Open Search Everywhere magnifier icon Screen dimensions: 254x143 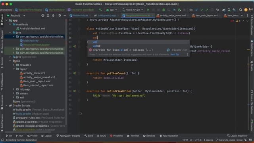click(x=241, y=10)
